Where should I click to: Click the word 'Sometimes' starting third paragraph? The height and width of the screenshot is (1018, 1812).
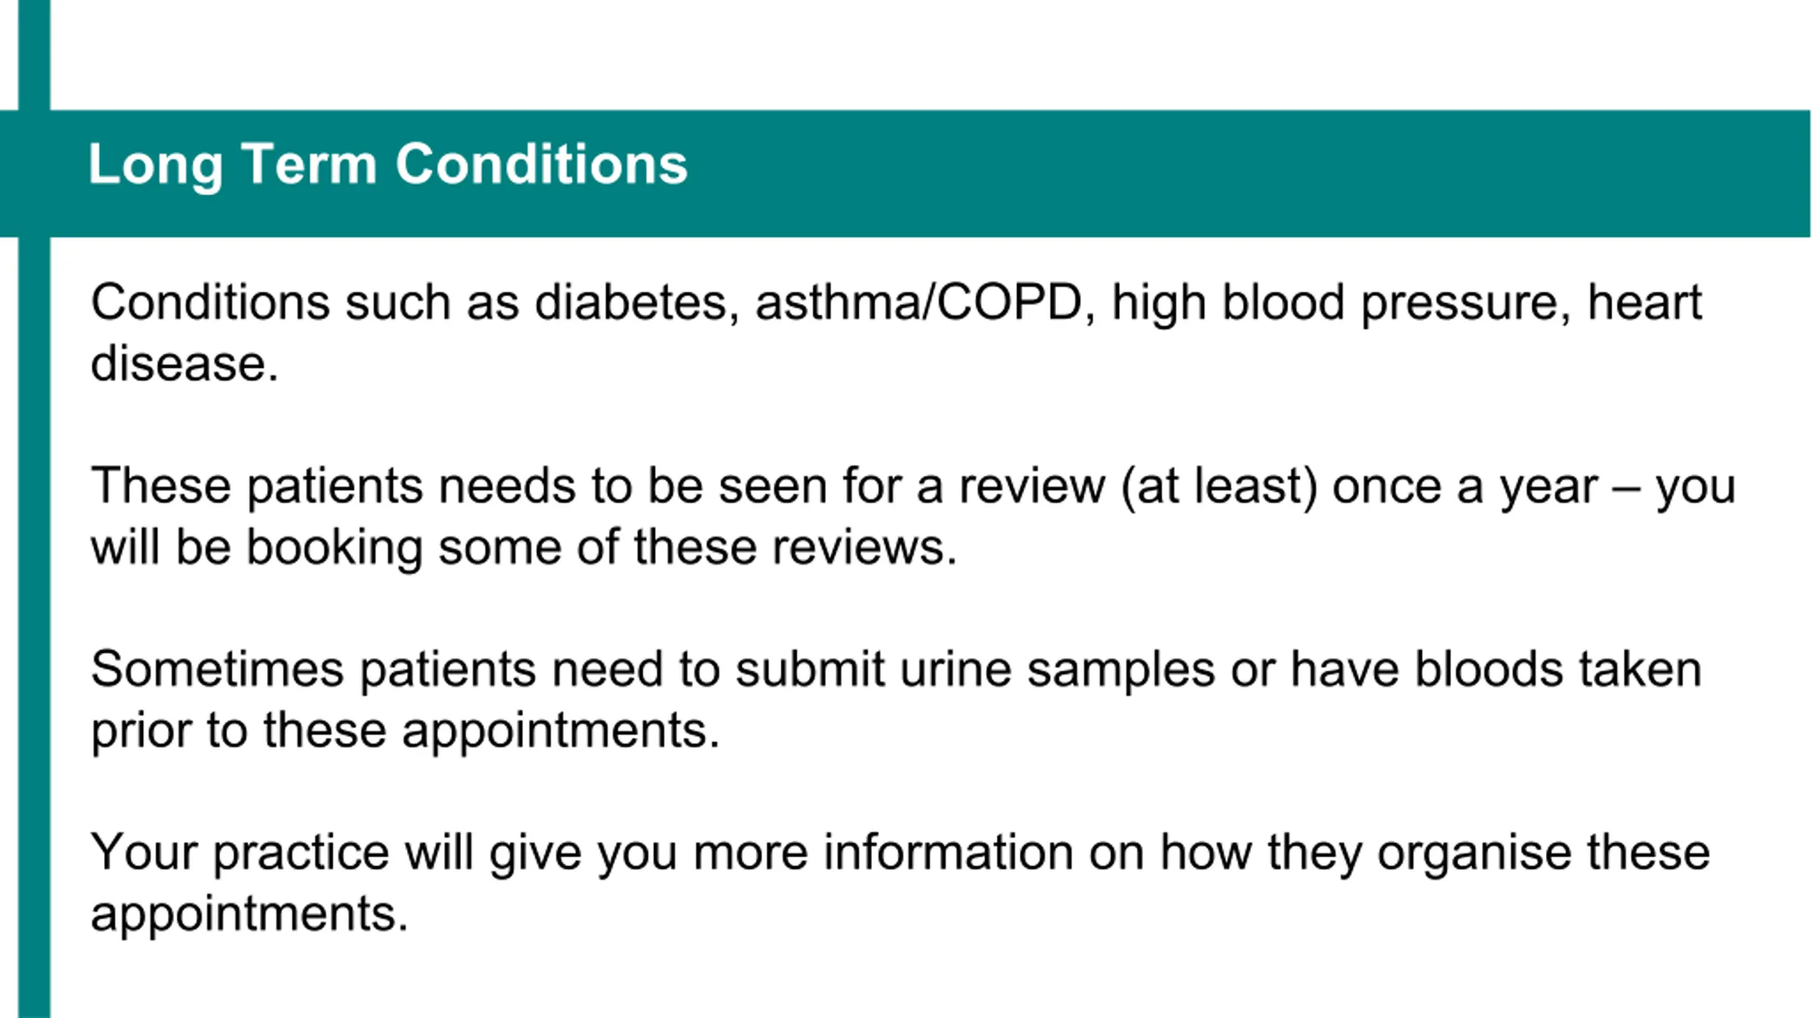(x=217, y=669)
